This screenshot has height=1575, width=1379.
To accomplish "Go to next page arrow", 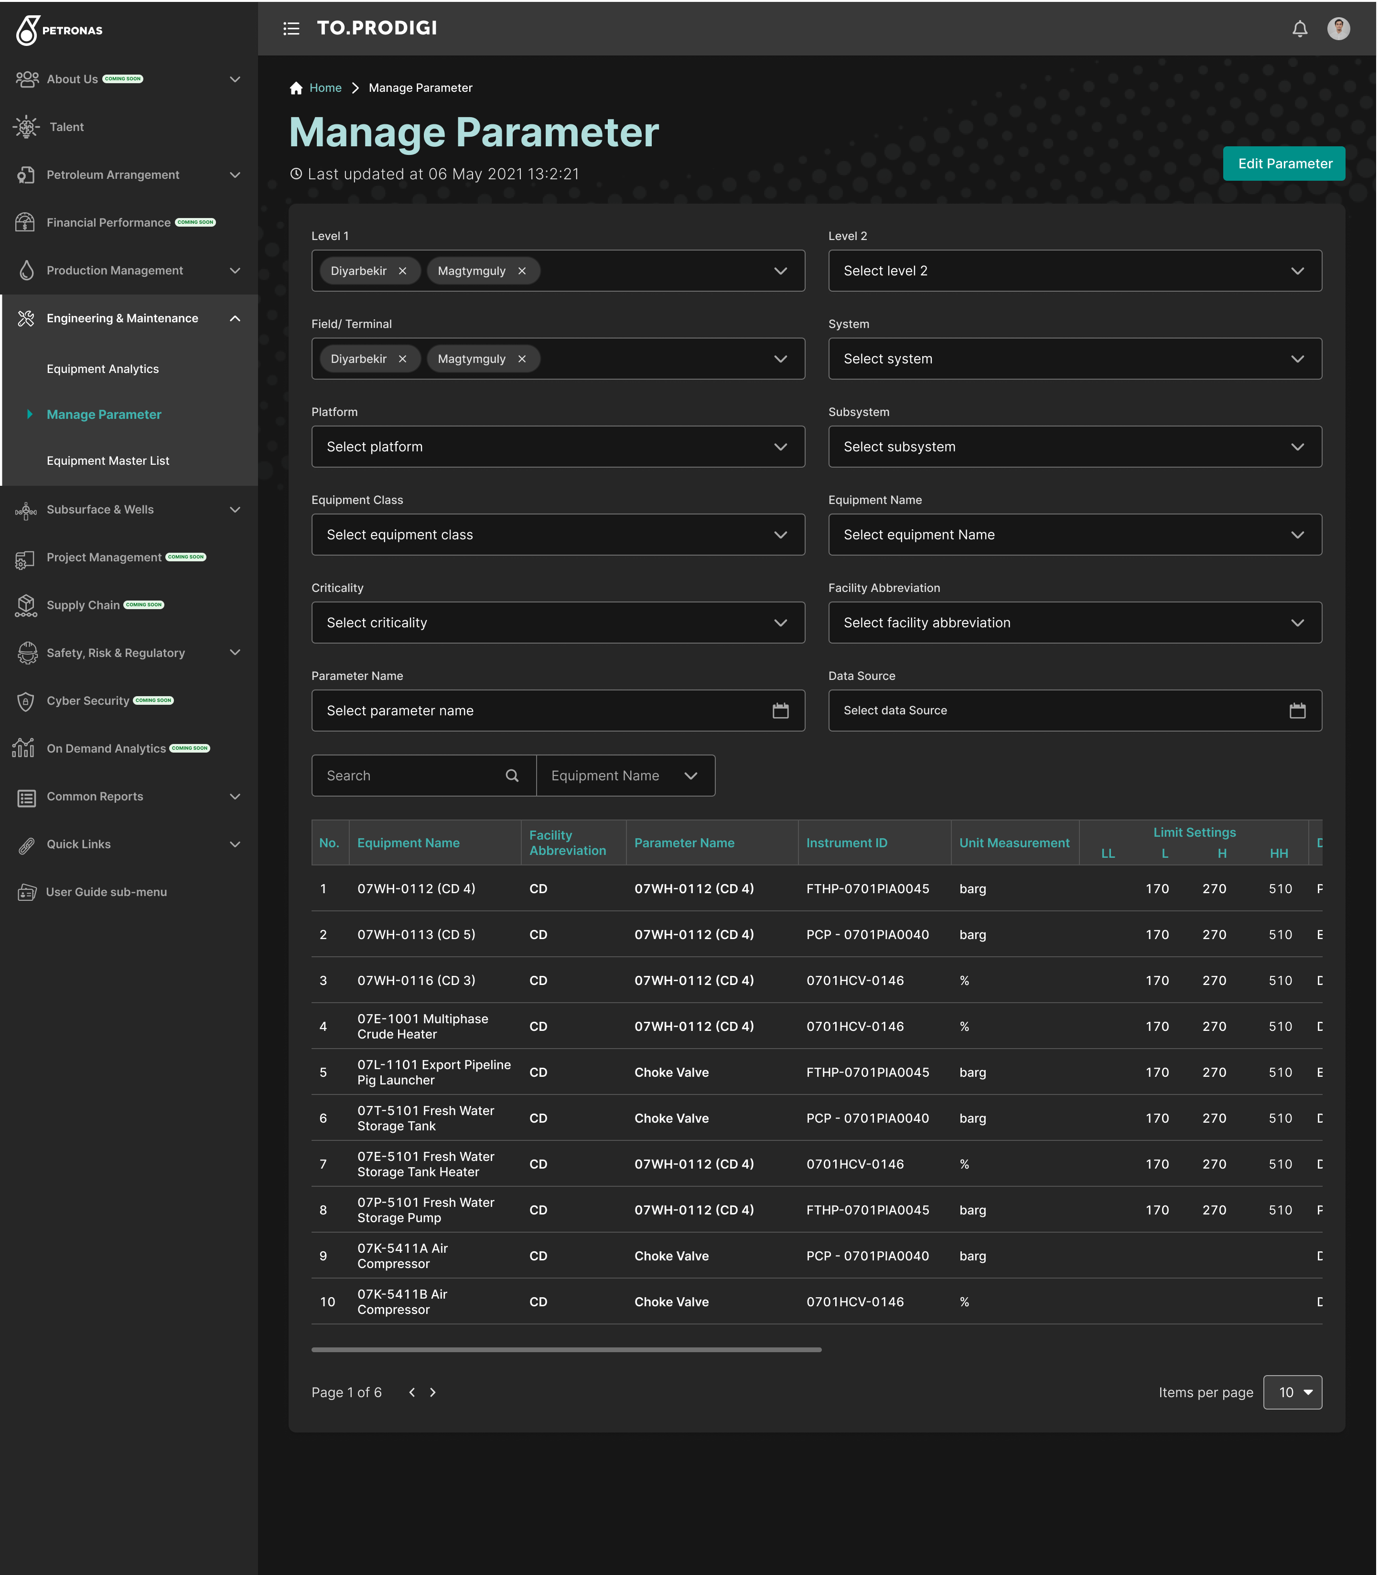I will click(x=432, y=1392).
